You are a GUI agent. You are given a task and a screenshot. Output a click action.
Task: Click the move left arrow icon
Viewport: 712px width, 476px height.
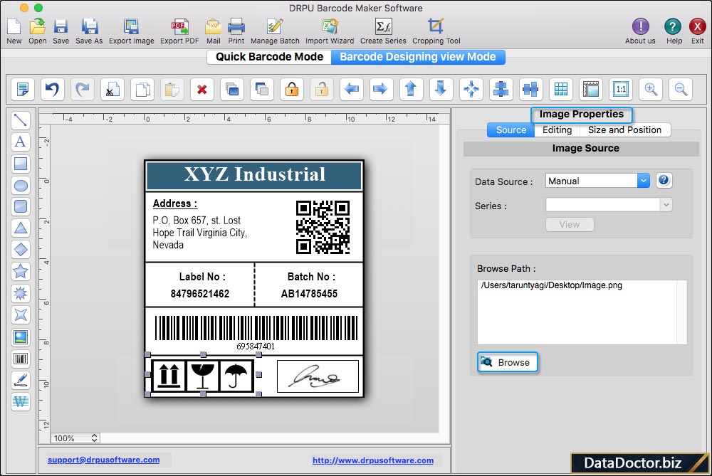click(x=352, y=89)
